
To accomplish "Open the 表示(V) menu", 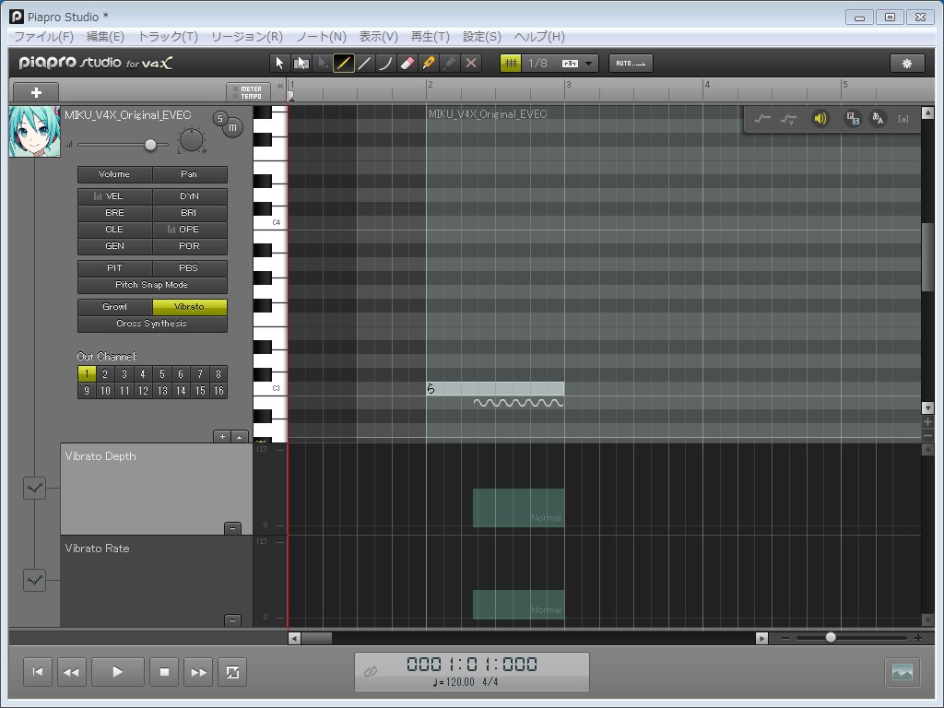I will coord(379,37).
